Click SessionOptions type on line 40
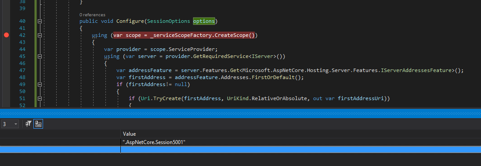 (x=168, y=21)
